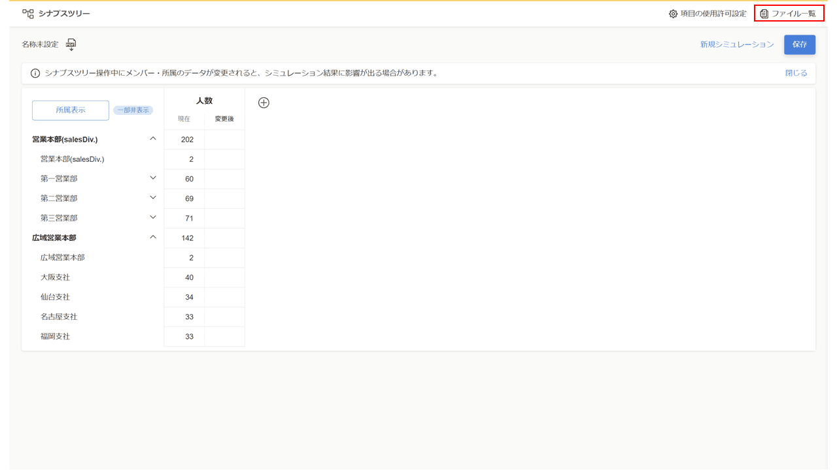Viewport: 837px width, 470px height.
Task: Toggle the 所属表示 button
Action: (x=71, y=110)
